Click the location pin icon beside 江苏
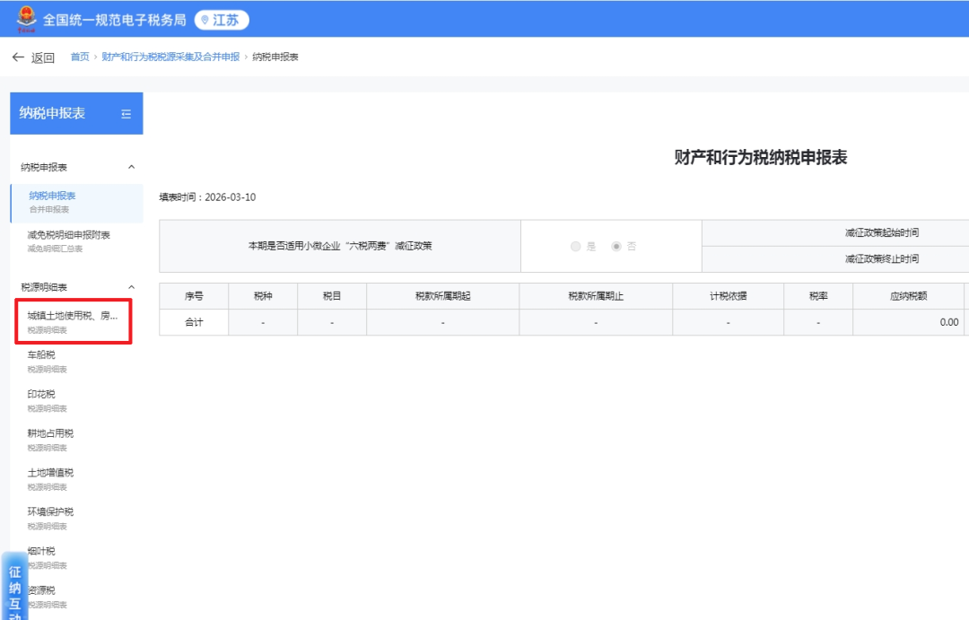 click(x=205, y=21)
